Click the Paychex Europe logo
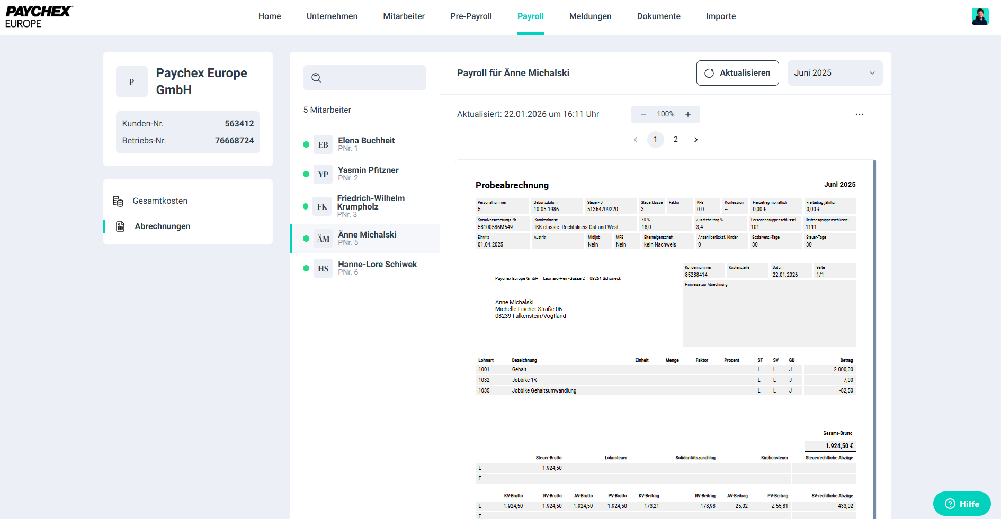This screenshot has height=519, width=1001. tap(39, 17)
